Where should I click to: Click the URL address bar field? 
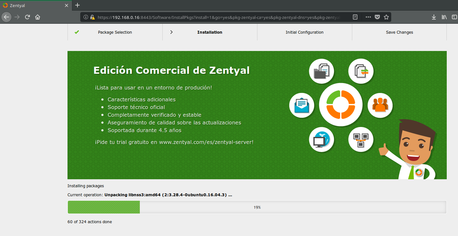click(x=219, y=17)
